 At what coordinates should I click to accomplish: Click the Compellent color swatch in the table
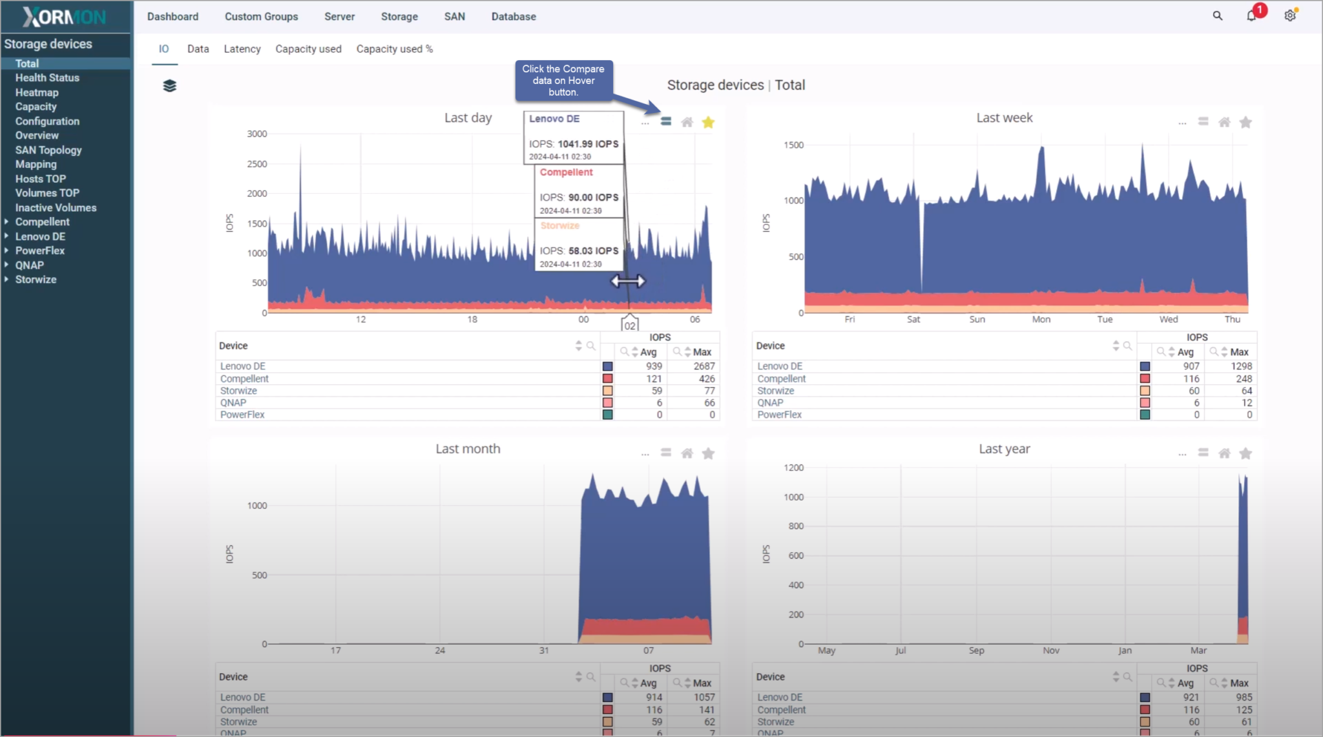point(607,379)
